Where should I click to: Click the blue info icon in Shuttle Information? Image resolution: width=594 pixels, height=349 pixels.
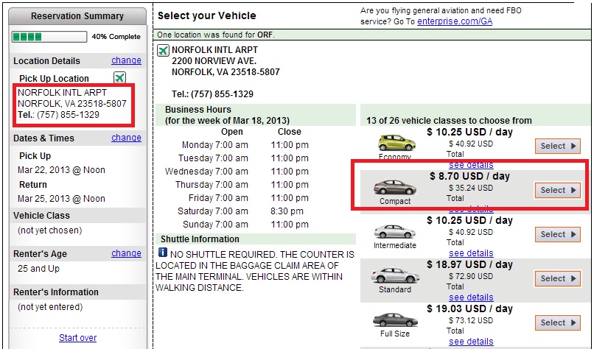pyautogui.click(x=163, y=253)
